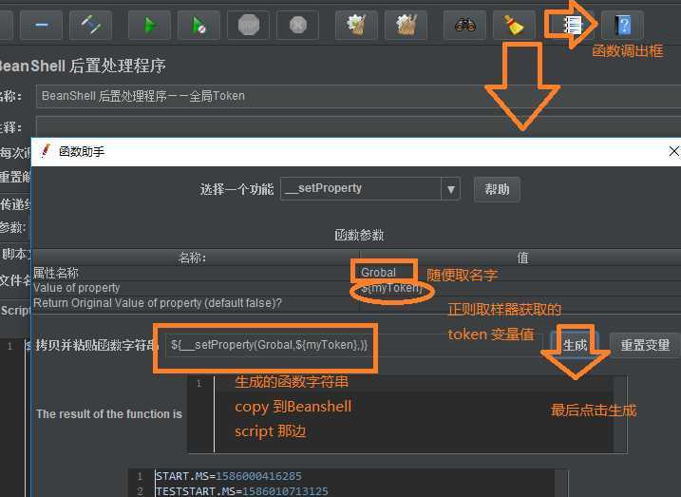Click the comment field below the name
The image size is (681, 497).
point(358,126)
